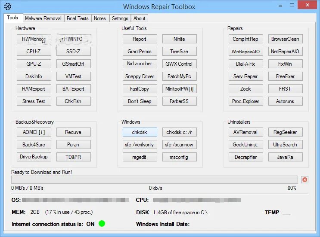
Task: Open GPU-Z
Action: tap(34, 64)
